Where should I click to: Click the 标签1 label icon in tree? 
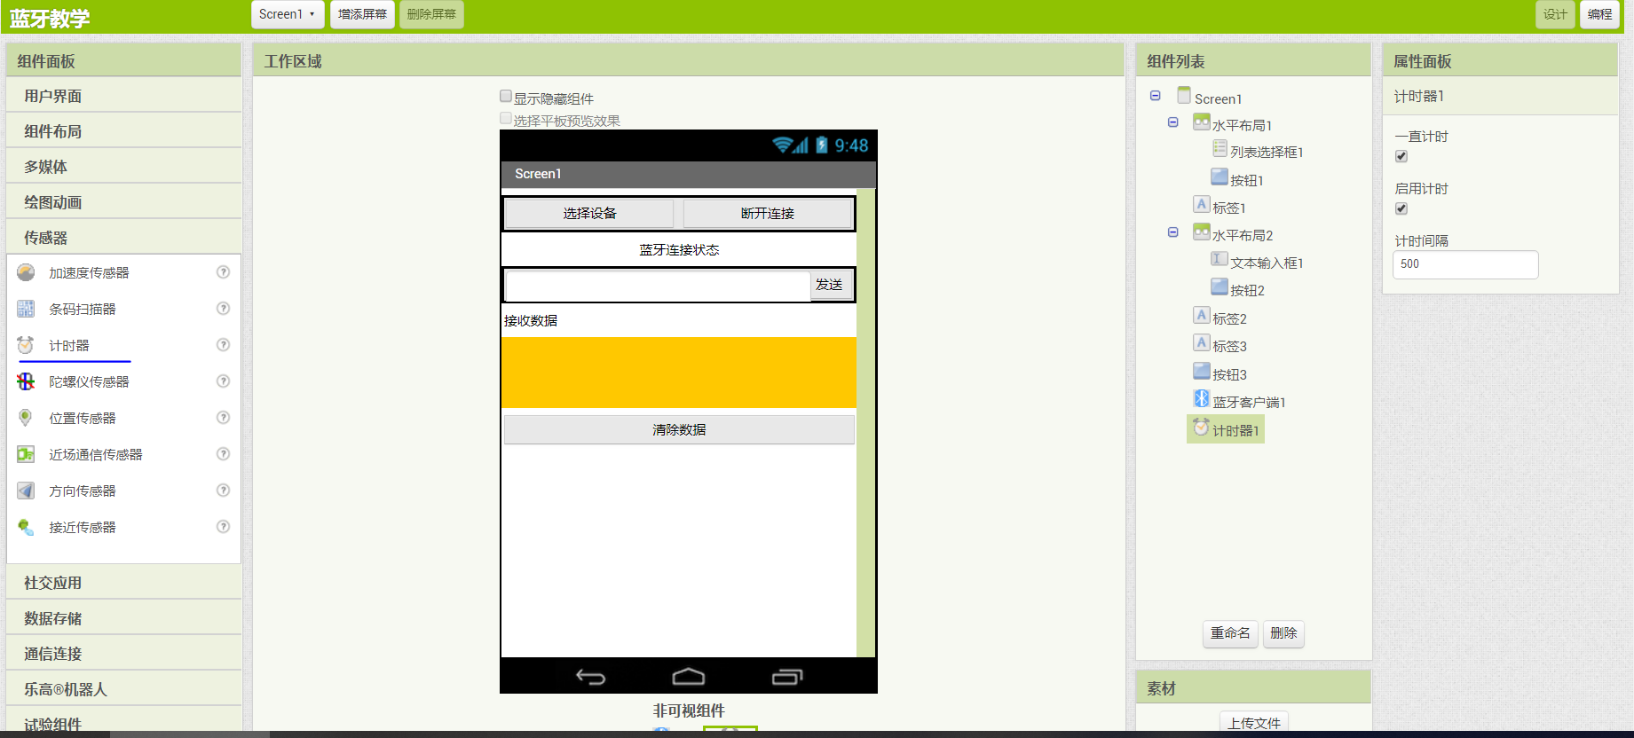[1202, 205]
